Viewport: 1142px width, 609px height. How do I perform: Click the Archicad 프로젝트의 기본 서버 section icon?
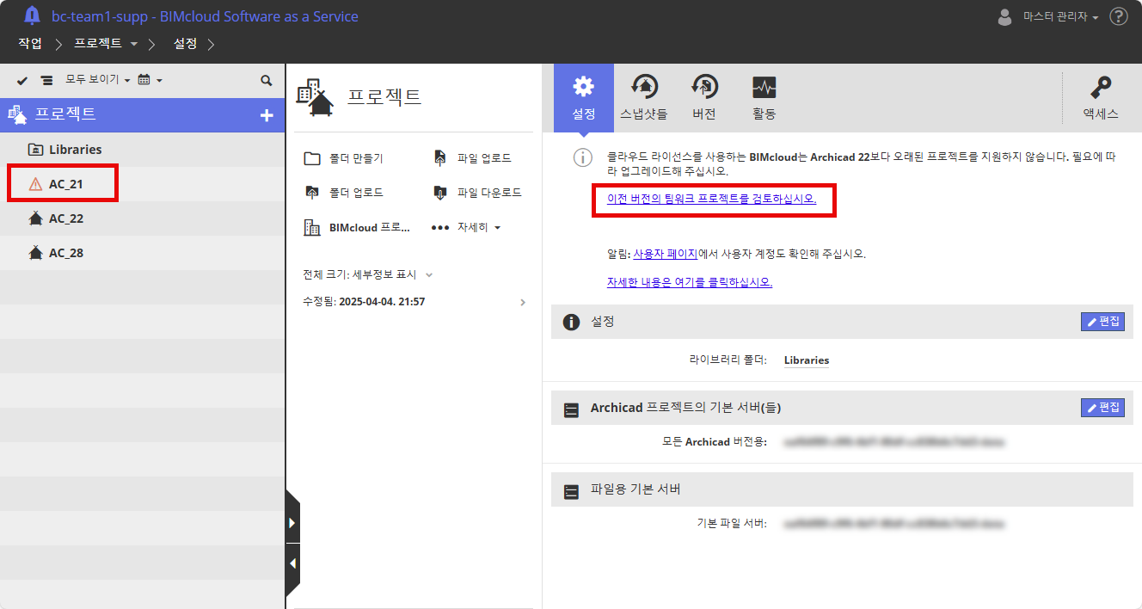click(571, 410)
